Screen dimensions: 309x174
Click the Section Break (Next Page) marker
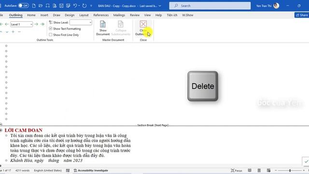point(153,125)
